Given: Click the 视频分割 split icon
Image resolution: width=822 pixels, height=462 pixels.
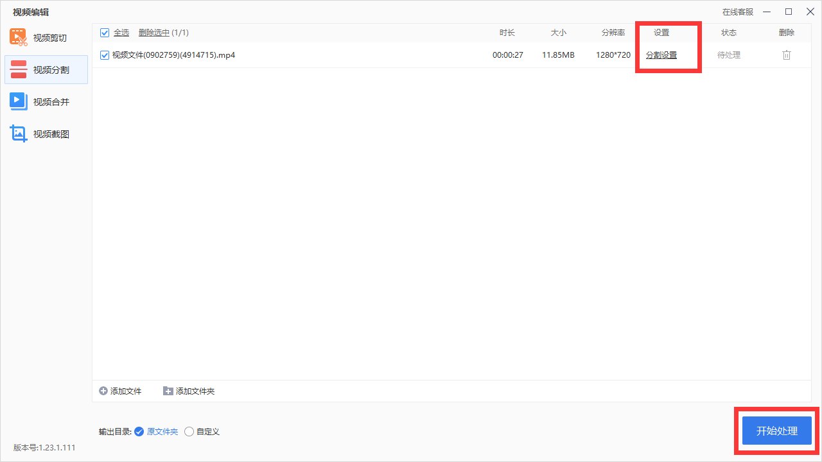Looking at the screenshot, I should [19, 69].
